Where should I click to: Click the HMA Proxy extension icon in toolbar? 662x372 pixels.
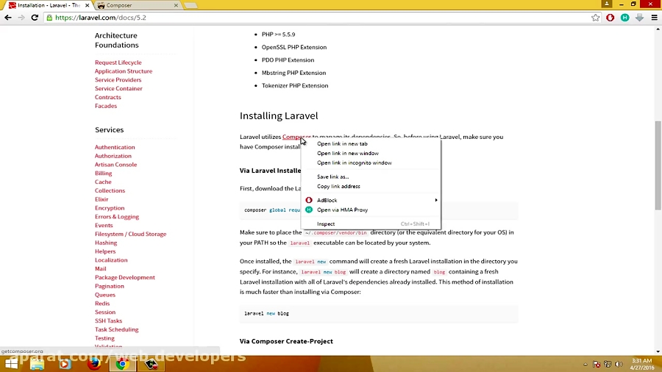tap(624, 18)
